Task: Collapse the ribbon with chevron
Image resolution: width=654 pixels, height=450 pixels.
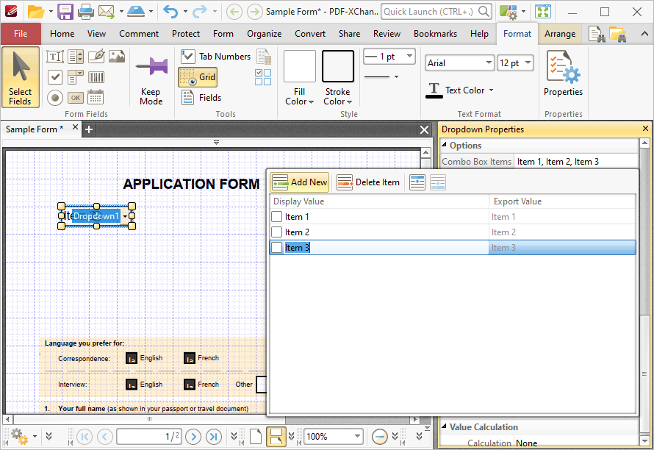Action: point(645,34)
